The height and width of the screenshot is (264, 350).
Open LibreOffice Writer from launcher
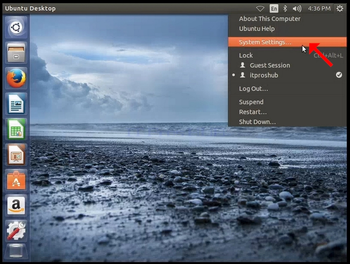coord(16,104)
